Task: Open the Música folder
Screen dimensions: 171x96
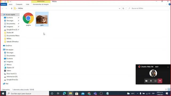Action: [x=9, y=65]
